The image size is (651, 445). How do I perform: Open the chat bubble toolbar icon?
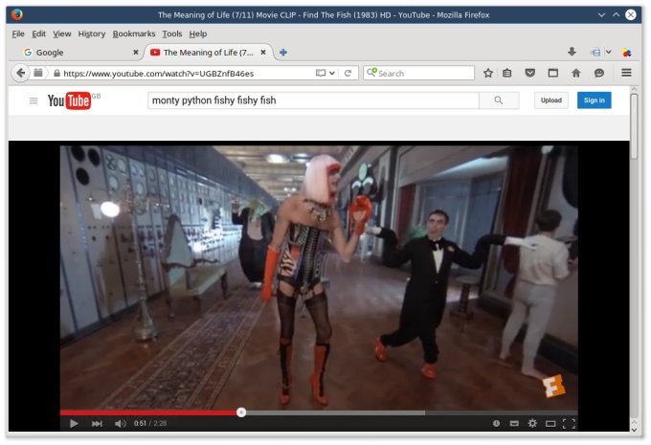[598, 73]
